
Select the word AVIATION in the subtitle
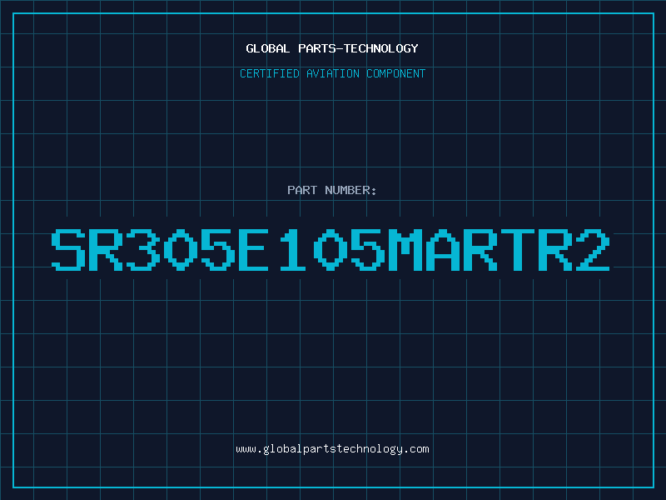pyautogui.click(x=333, y=73)
